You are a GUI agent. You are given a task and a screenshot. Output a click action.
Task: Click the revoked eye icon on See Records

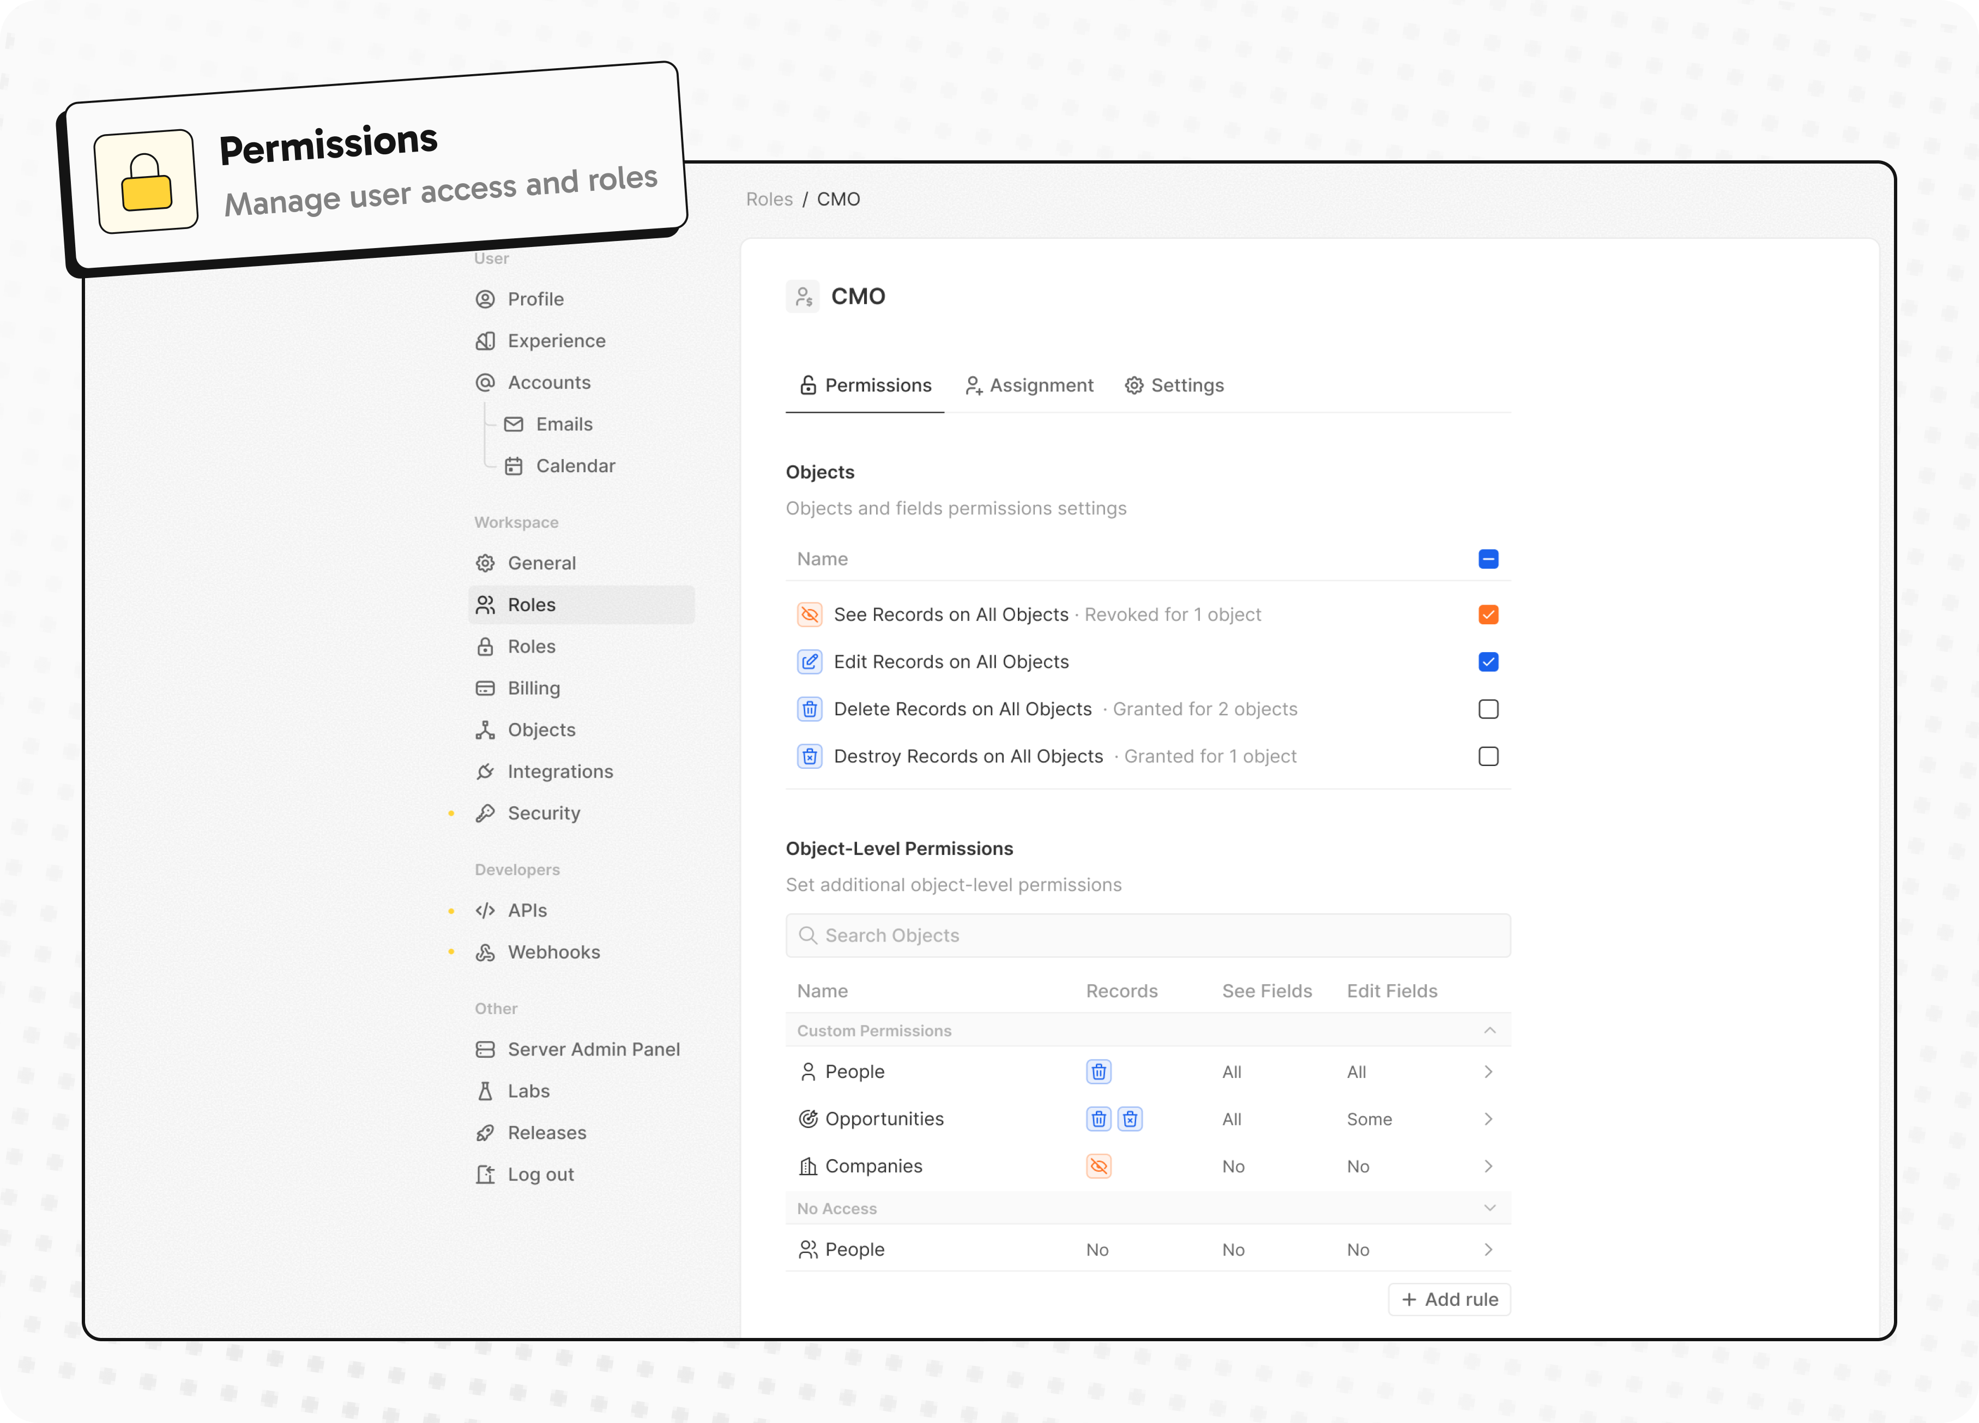coord(810,614)
